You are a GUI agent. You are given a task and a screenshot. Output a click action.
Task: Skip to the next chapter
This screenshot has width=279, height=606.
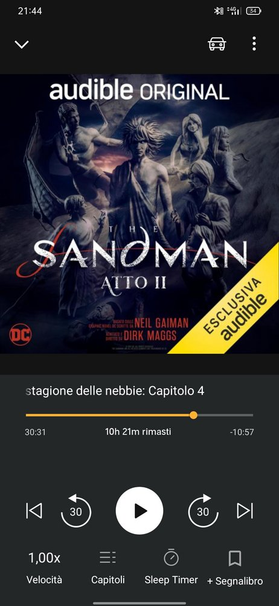point(245,511)
